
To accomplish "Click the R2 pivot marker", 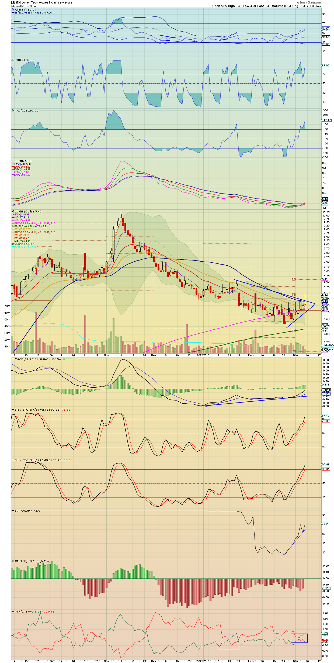I will [294, 279].
